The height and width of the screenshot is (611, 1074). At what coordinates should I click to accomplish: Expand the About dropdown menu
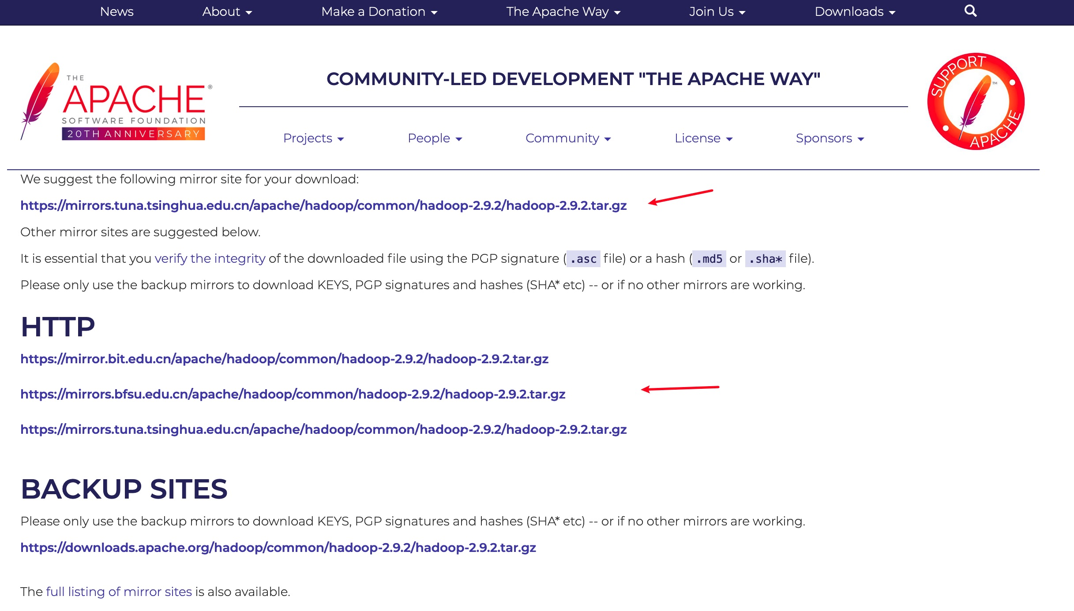(227, 11)
